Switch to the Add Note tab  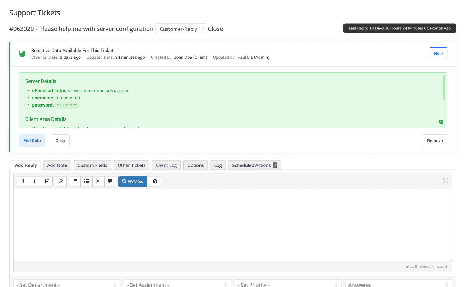57,165
